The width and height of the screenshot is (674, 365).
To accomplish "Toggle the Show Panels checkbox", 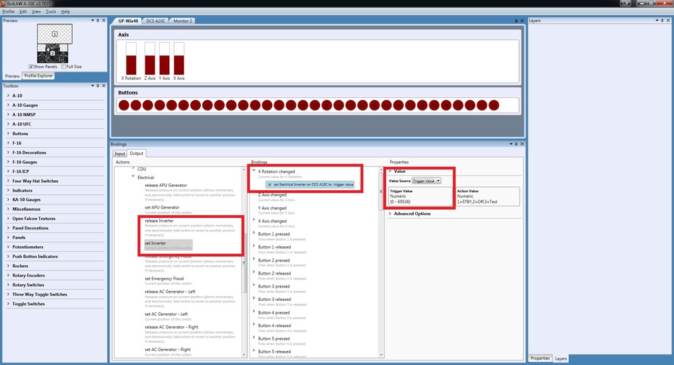I will [31, 67].
